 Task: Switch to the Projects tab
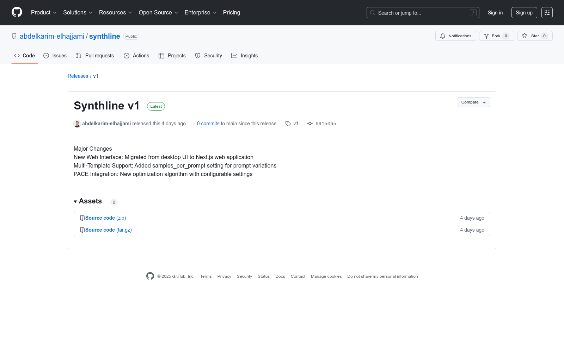[172, 56]
